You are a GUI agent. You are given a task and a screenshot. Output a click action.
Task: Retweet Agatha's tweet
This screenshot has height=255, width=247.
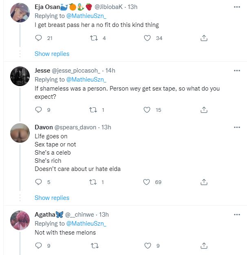[94, 246]
